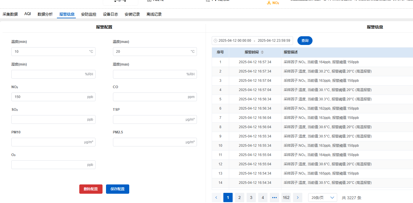The image size is (413, 203).
Task: Switch to the 数据分析 tab
Action: 45,14
